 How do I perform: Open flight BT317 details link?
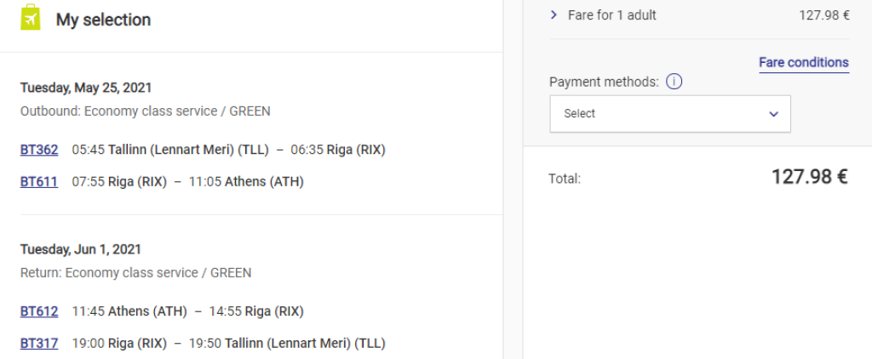[x=39, y=343]
